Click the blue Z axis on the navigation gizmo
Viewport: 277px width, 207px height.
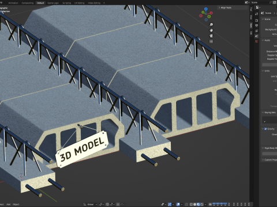tap(206, 9)
